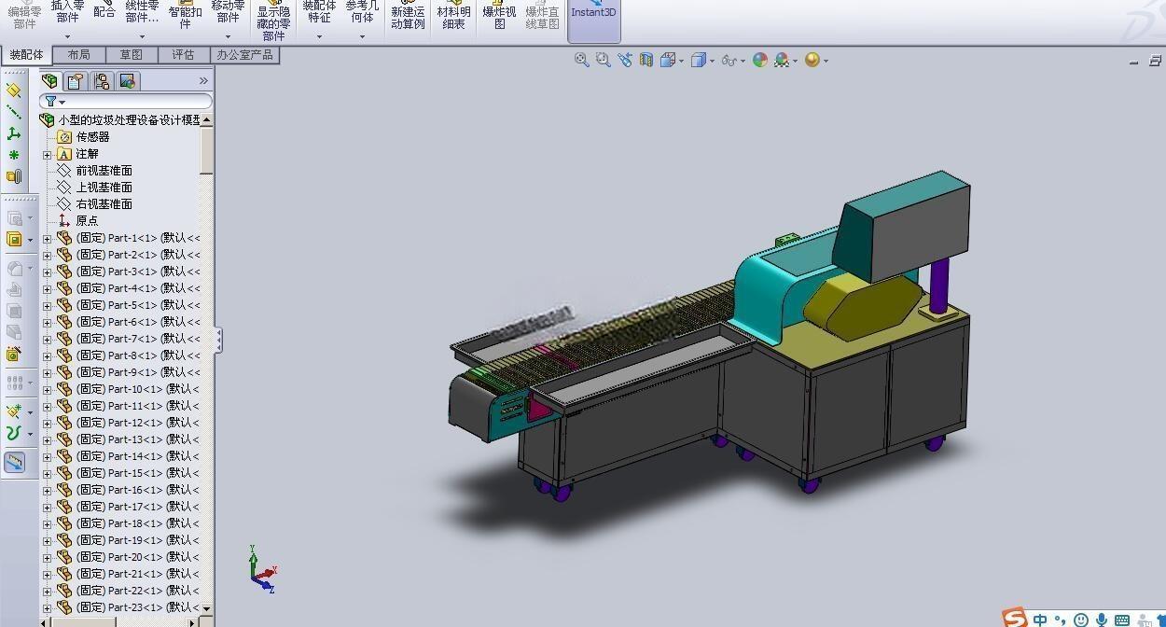Click the 材料明细表 bill of materials button
This screenshot has height=627, width=1166.
point(453,17)
